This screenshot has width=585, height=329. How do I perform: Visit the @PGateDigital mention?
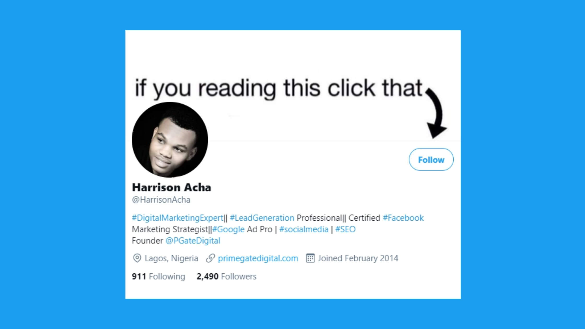193,240
